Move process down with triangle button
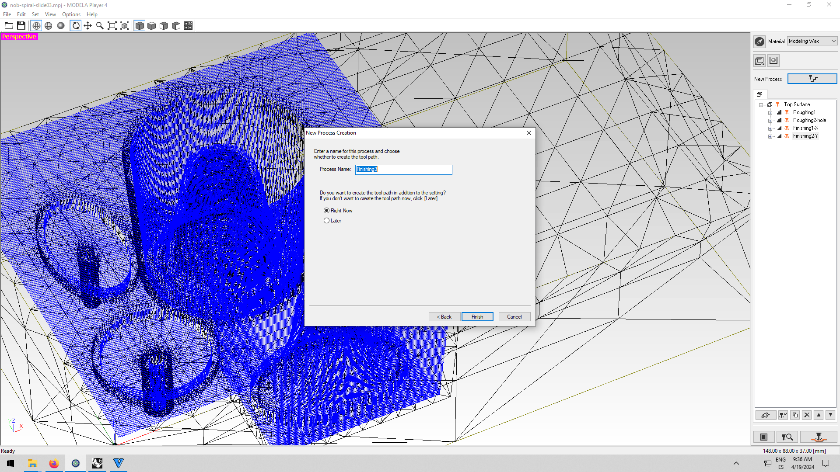This screenshot has height=472, width=840. [830, 415]
